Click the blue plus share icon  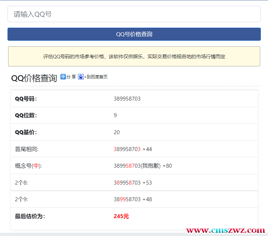63,77
